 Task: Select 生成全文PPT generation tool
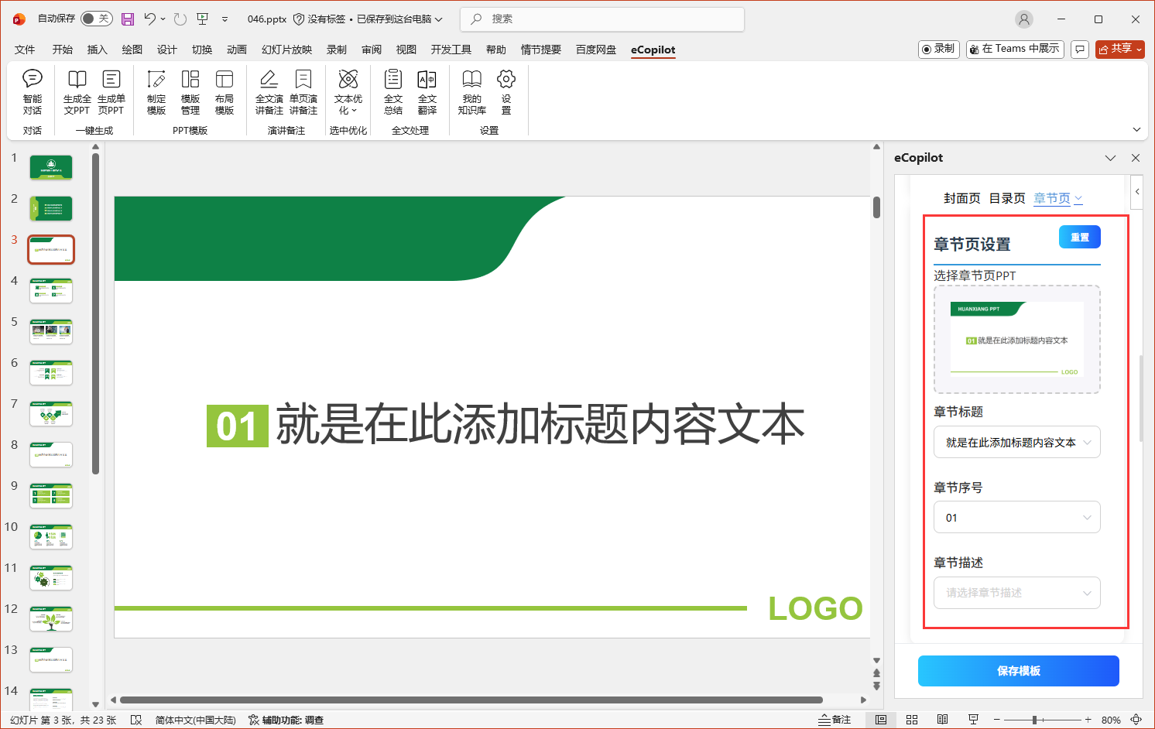(76, 91)
